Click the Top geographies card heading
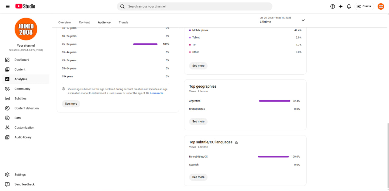 click(x=203, y=86)
